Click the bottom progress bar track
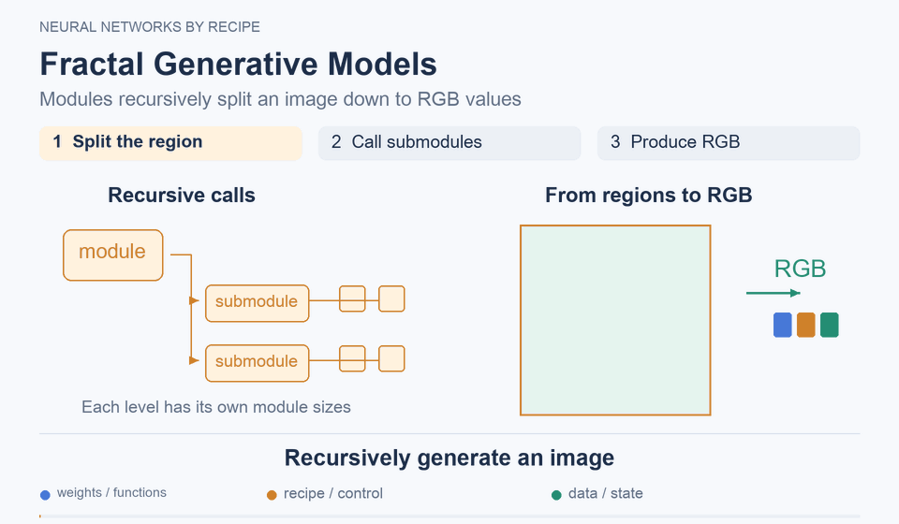 (449, 517)
